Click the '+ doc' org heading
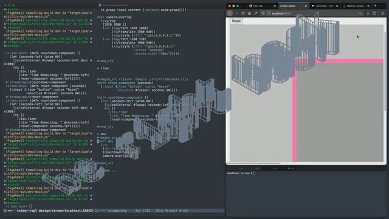Image resolution: width=389 pixels, height=219 pixels. [102, 134]
